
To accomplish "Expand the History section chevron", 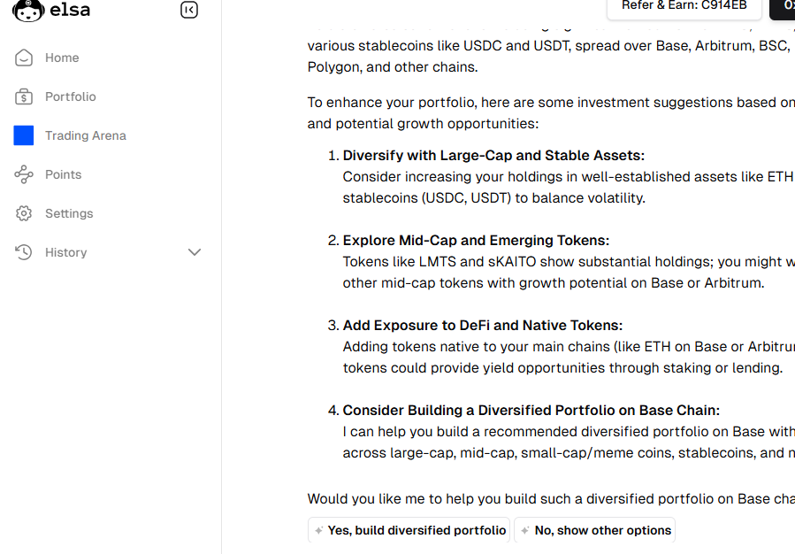I will pyautogui.click(x=195, y=252).
